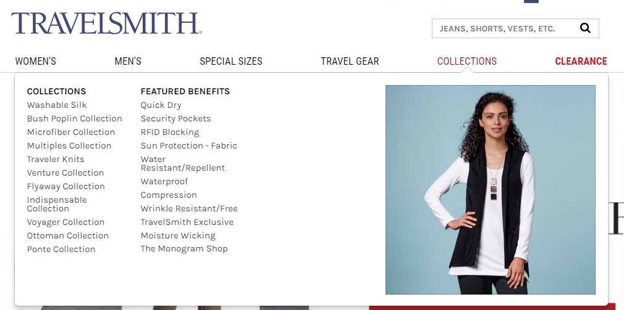Visit The Monogram Shop
The height and width of the screenshot is (310, 624).
[x=184, y=248]
